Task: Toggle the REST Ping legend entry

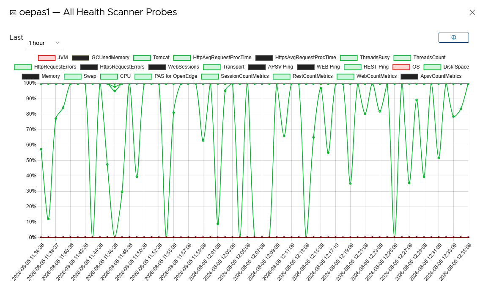Action: pyautogui.click(x=366, y=67)
